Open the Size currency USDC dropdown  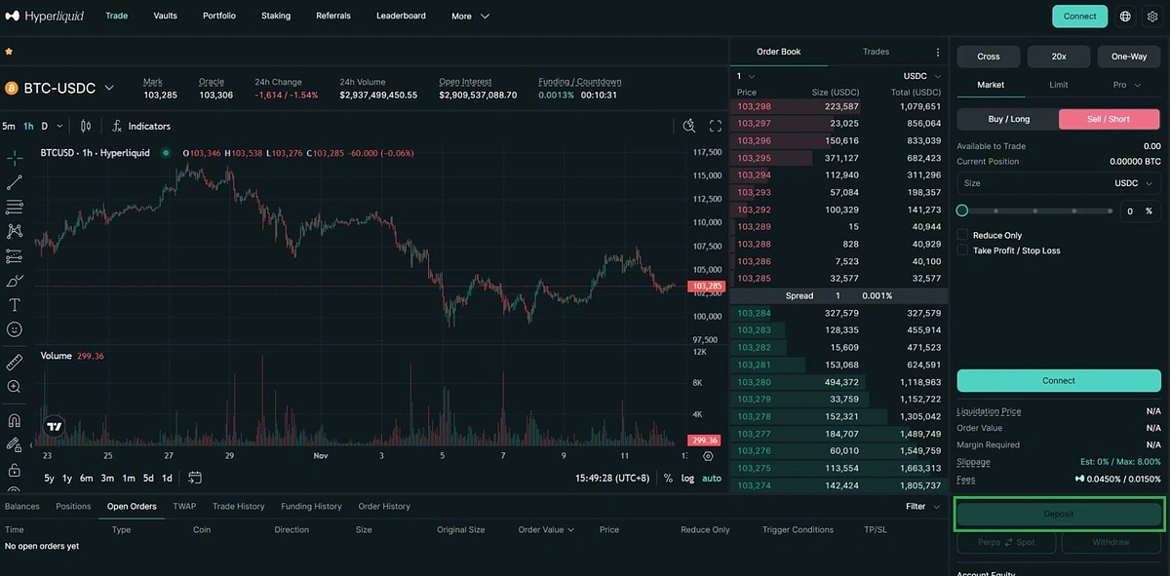(x=1133, y=183)
